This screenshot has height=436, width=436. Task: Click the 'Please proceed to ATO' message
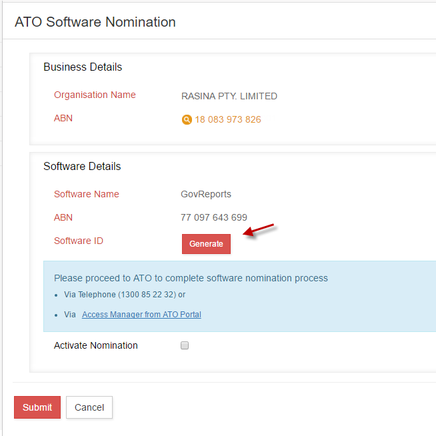pos(191,278)
